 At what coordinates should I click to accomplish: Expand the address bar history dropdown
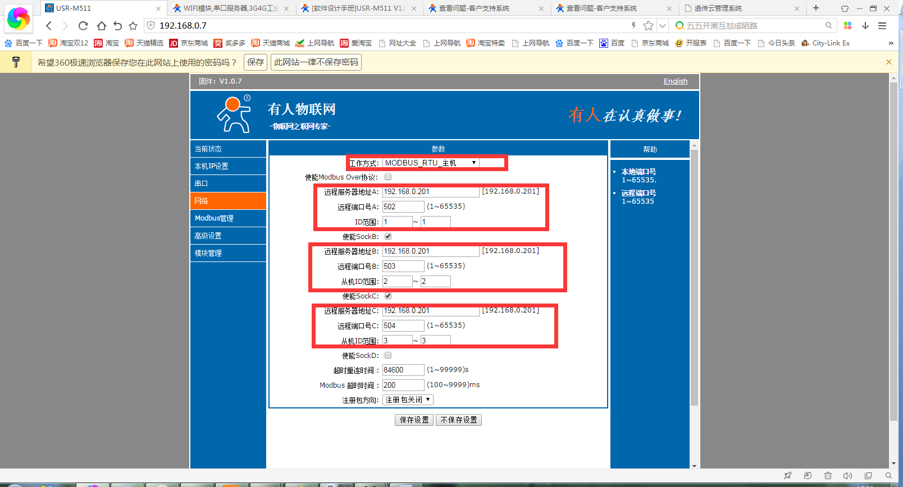tap(663, 26)
